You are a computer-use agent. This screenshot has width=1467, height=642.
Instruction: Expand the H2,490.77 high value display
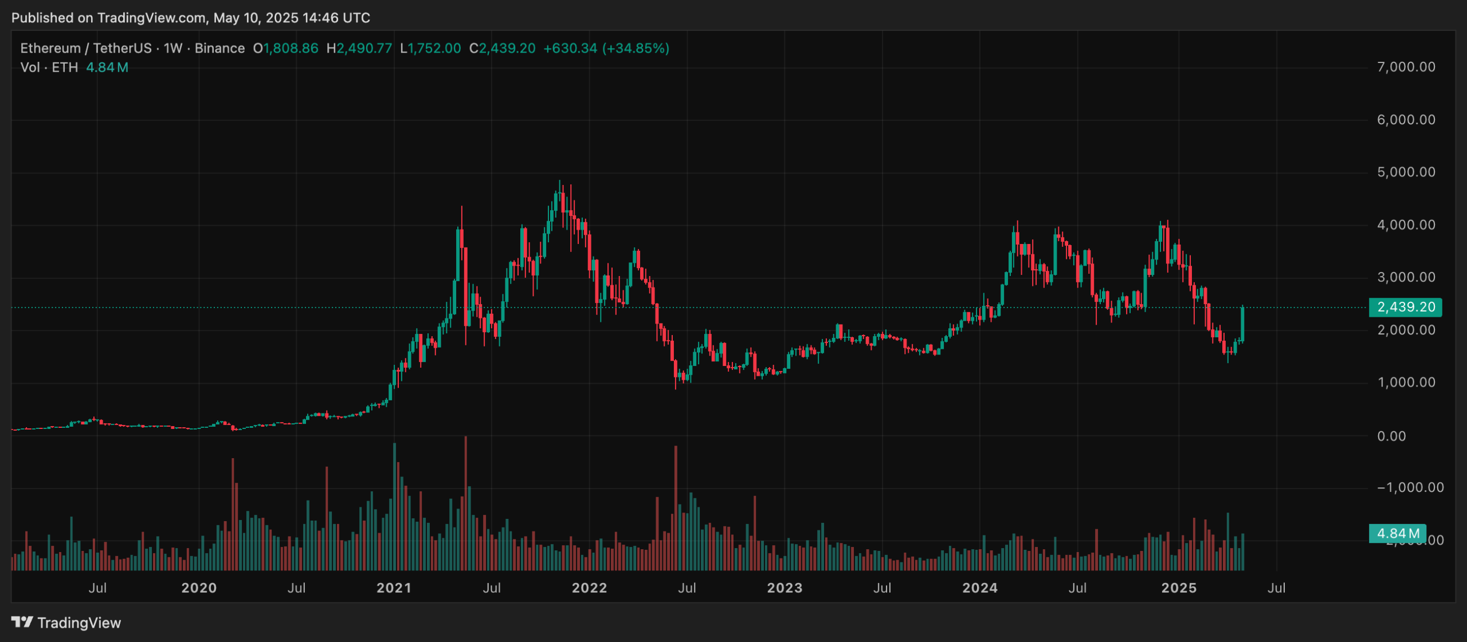pos(360,48)
